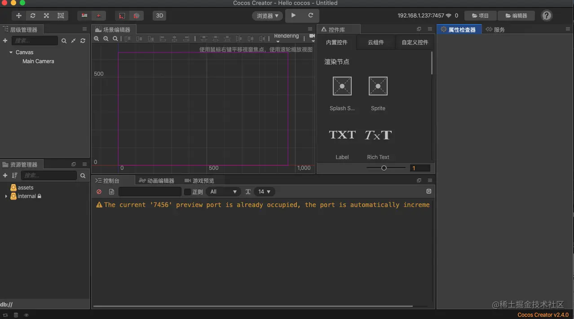Select the rect transform tool
This screenshot has height=319, width=574.
pos(61,16)
